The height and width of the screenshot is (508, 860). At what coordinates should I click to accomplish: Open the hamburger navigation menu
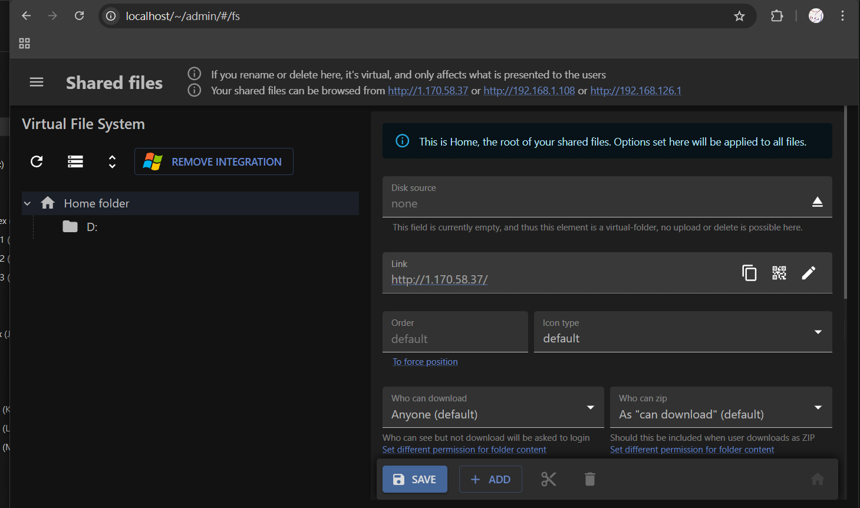(x=37, y=83)
